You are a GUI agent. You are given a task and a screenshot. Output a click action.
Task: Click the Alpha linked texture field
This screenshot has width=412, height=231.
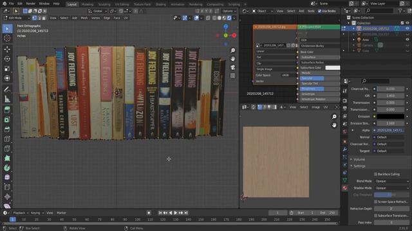(x=389, y=130)
